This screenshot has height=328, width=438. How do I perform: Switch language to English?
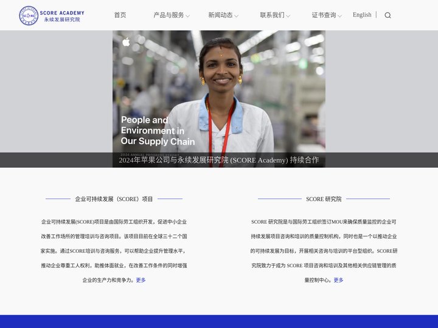click(362, 15)
